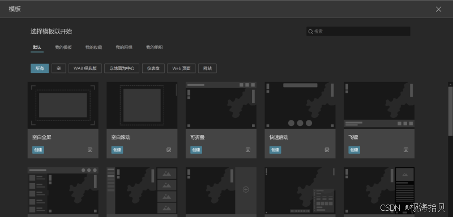Select the 所有 filter

40,68
